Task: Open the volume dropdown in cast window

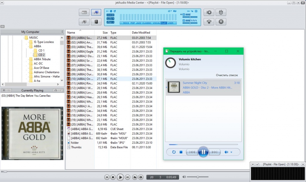Action: click(x=232, y=152)
